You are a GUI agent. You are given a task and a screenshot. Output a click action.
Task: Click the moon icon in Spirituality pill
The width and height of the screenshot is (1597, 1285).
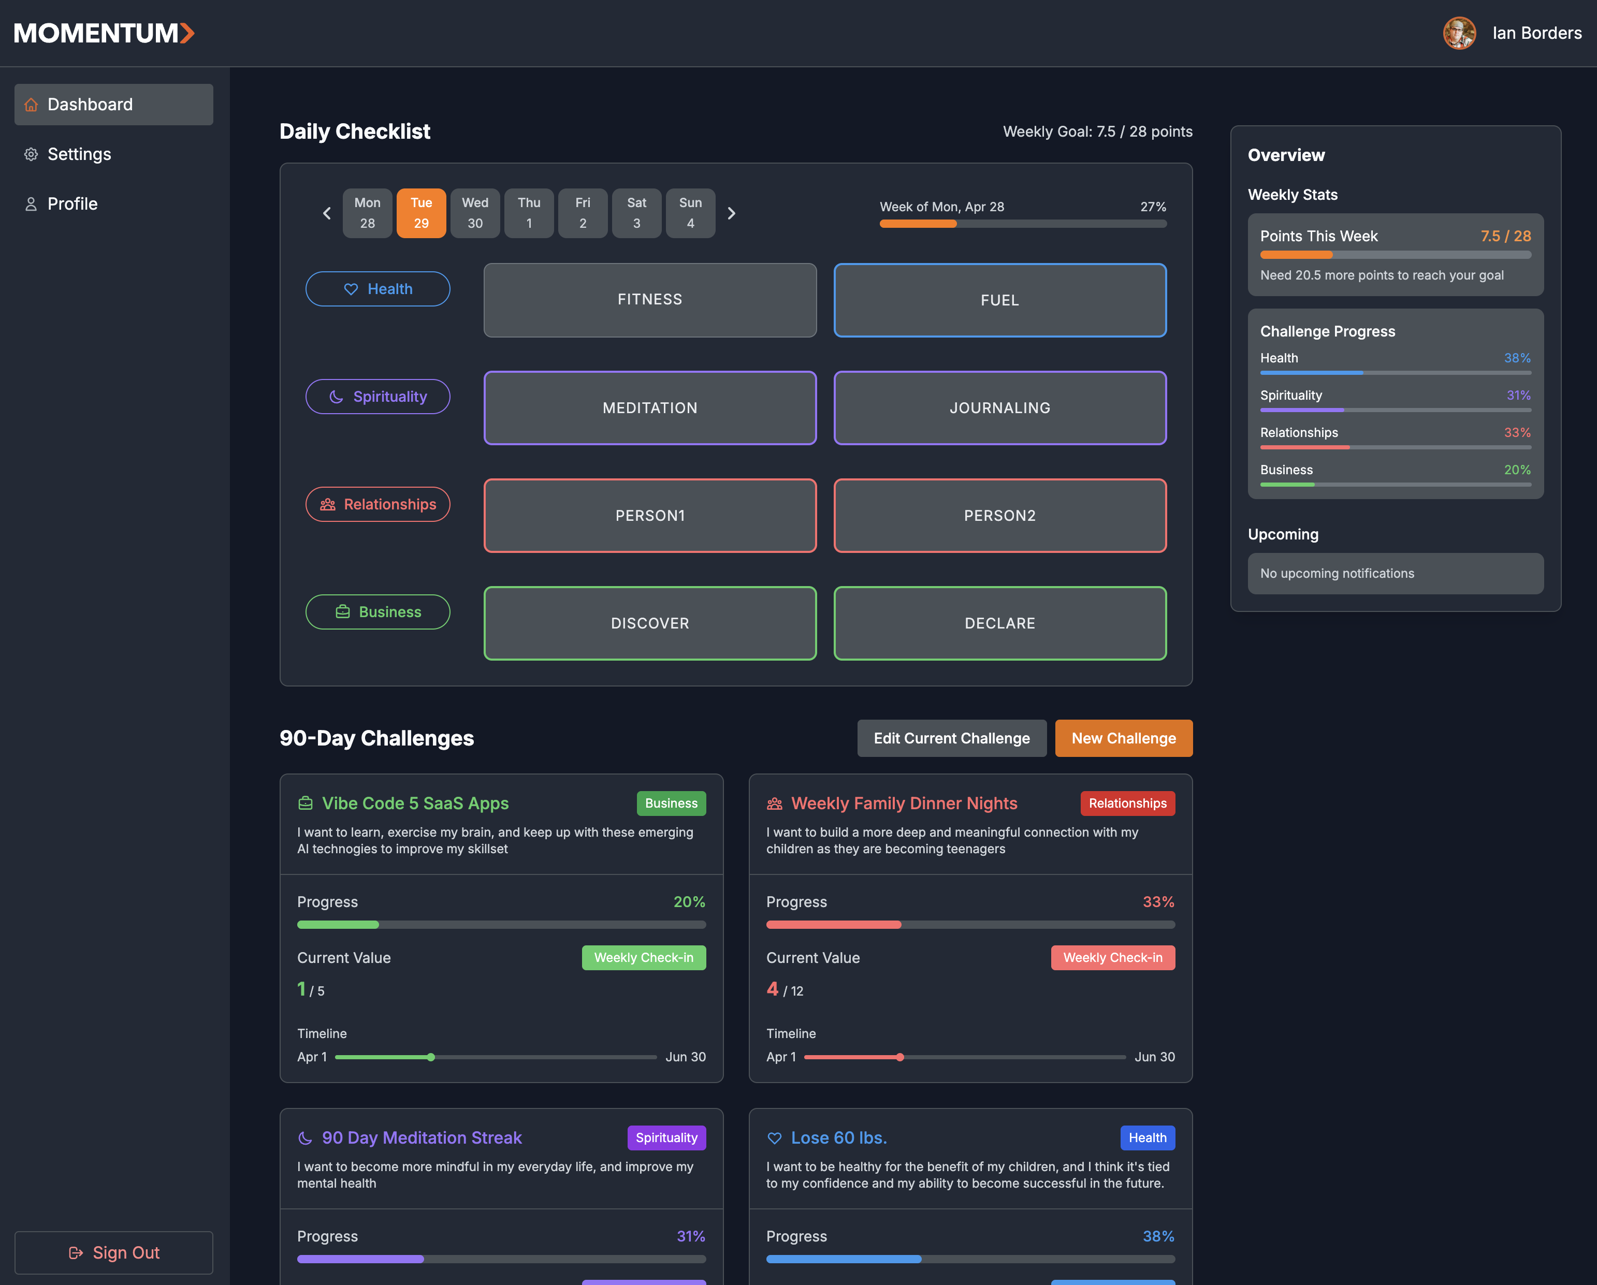point(336,397)
